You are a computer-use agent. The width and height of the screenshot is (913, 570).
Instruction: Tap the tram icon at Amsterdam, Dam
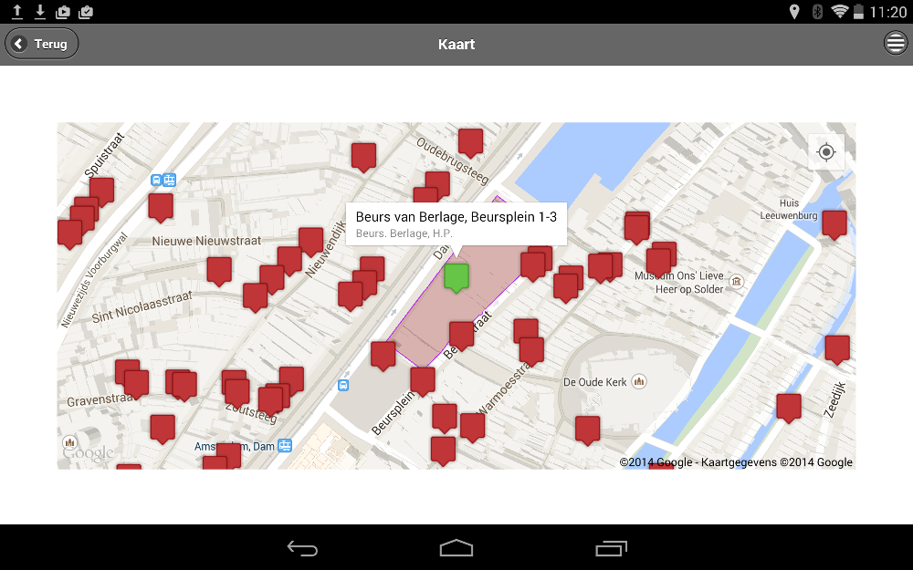tap(285, 446)
